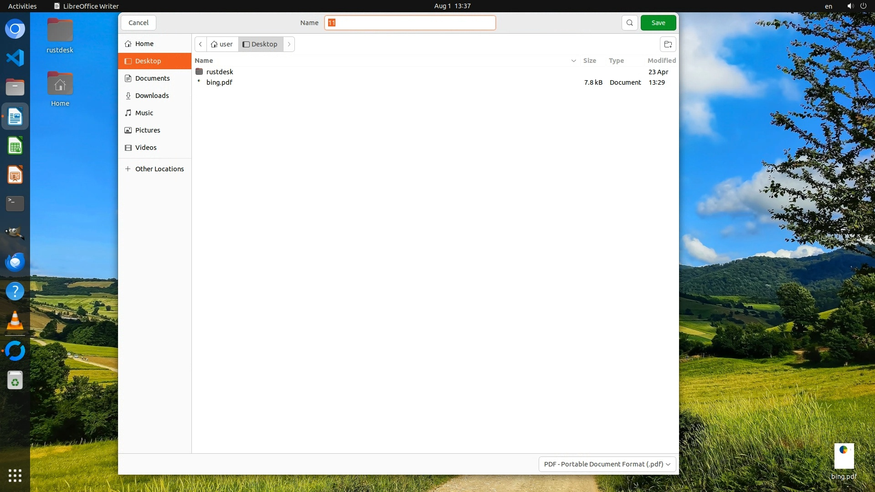This screenshot has width=875, height=492.
Task: Go back with the left path arrow
Action: 201,44
